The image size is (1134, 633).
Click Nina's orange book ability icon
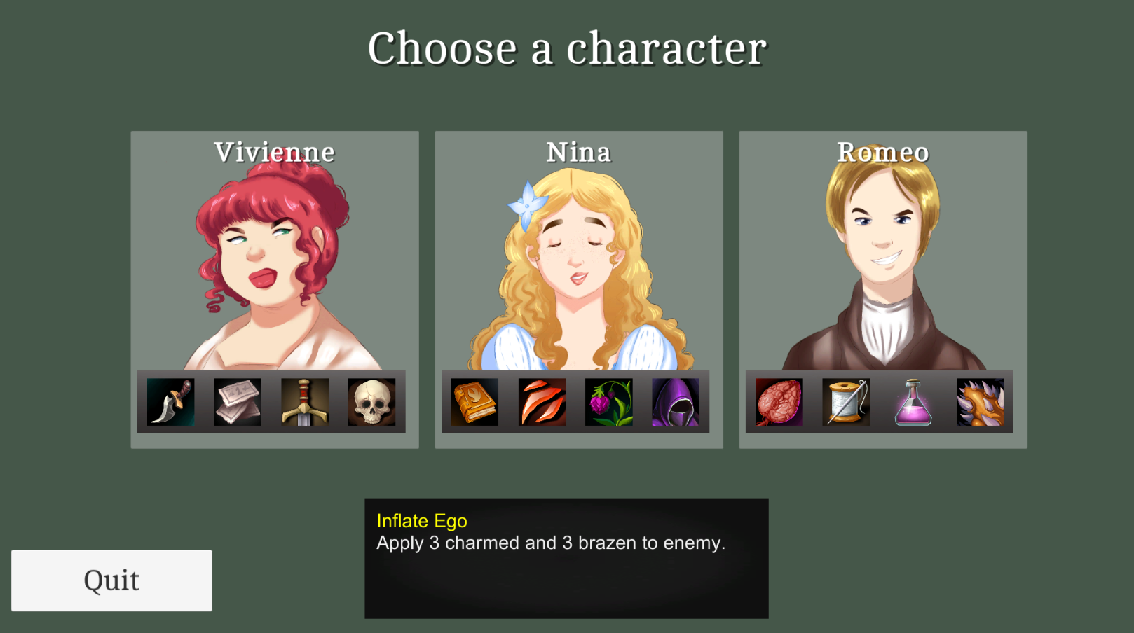point(475,402)
